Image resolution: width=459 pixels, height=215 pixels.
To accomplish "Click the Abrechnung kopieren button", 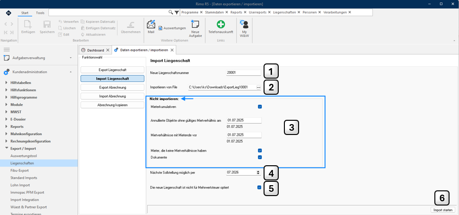I will [x=113, y=105].
